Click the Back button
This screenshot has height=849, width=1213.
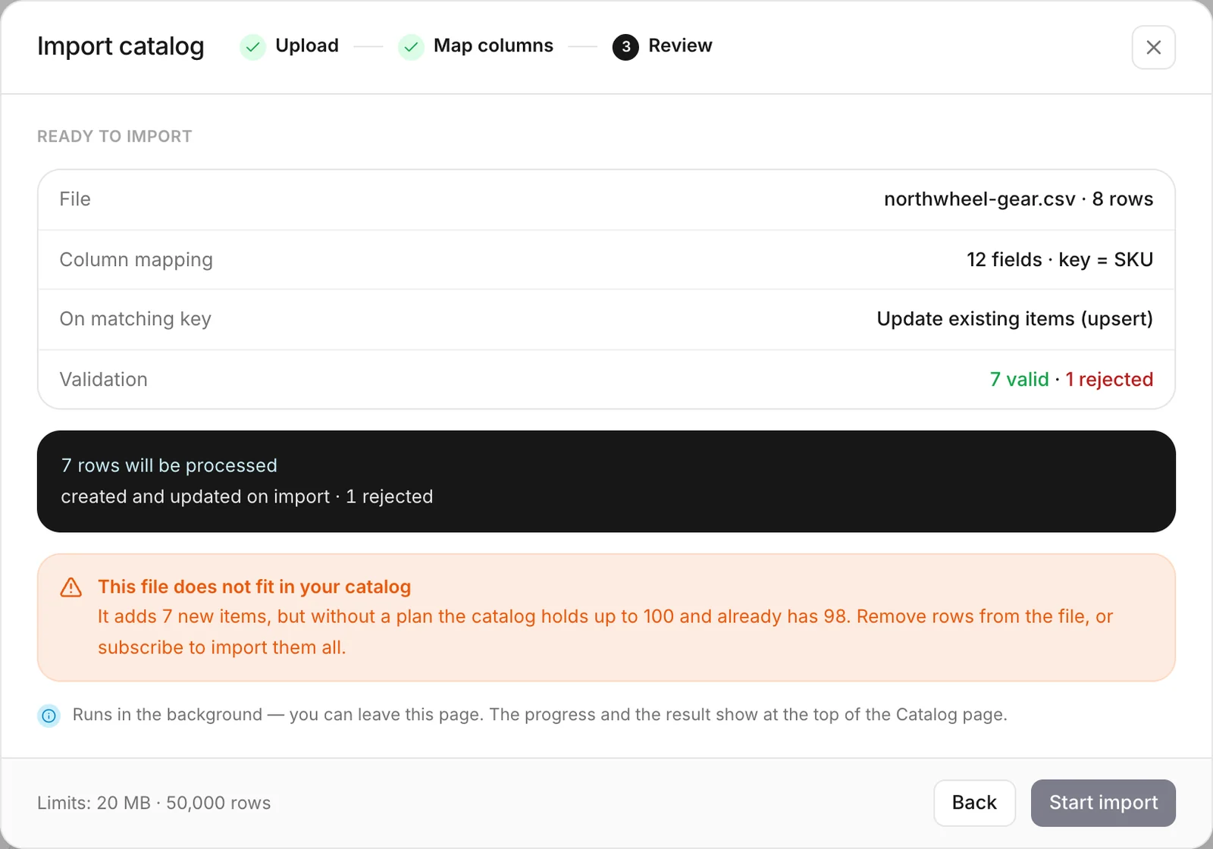[x=974, y=803]
